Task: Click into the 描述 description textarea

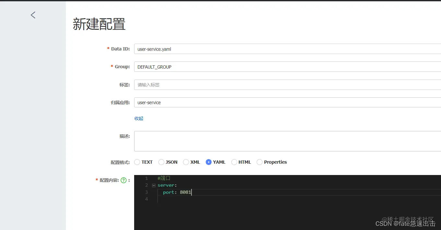Action: click(287, 141)
